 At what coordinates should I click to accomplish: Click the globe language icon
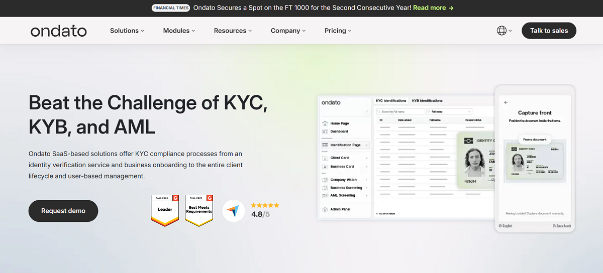coord(501,31)
